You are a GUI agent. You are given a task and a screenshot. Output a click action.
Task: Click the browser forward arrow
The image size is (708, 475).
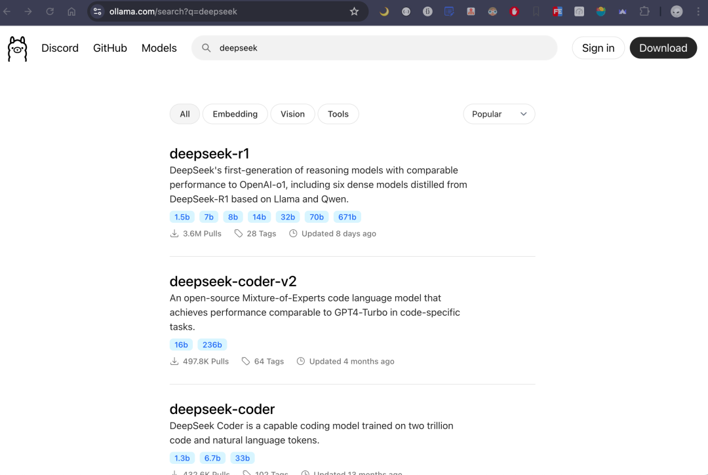[x=28, y=12]
